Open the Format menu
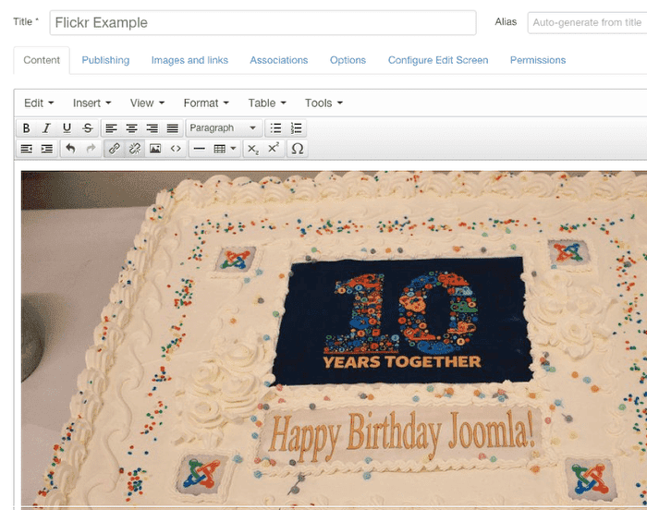Viewport: 647px width, 510px height. (206, 103)
